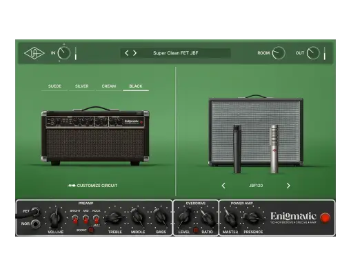Select the BLACK amp tab
Image resolution: width=351 pixels, height=276 pixels.
136,86
